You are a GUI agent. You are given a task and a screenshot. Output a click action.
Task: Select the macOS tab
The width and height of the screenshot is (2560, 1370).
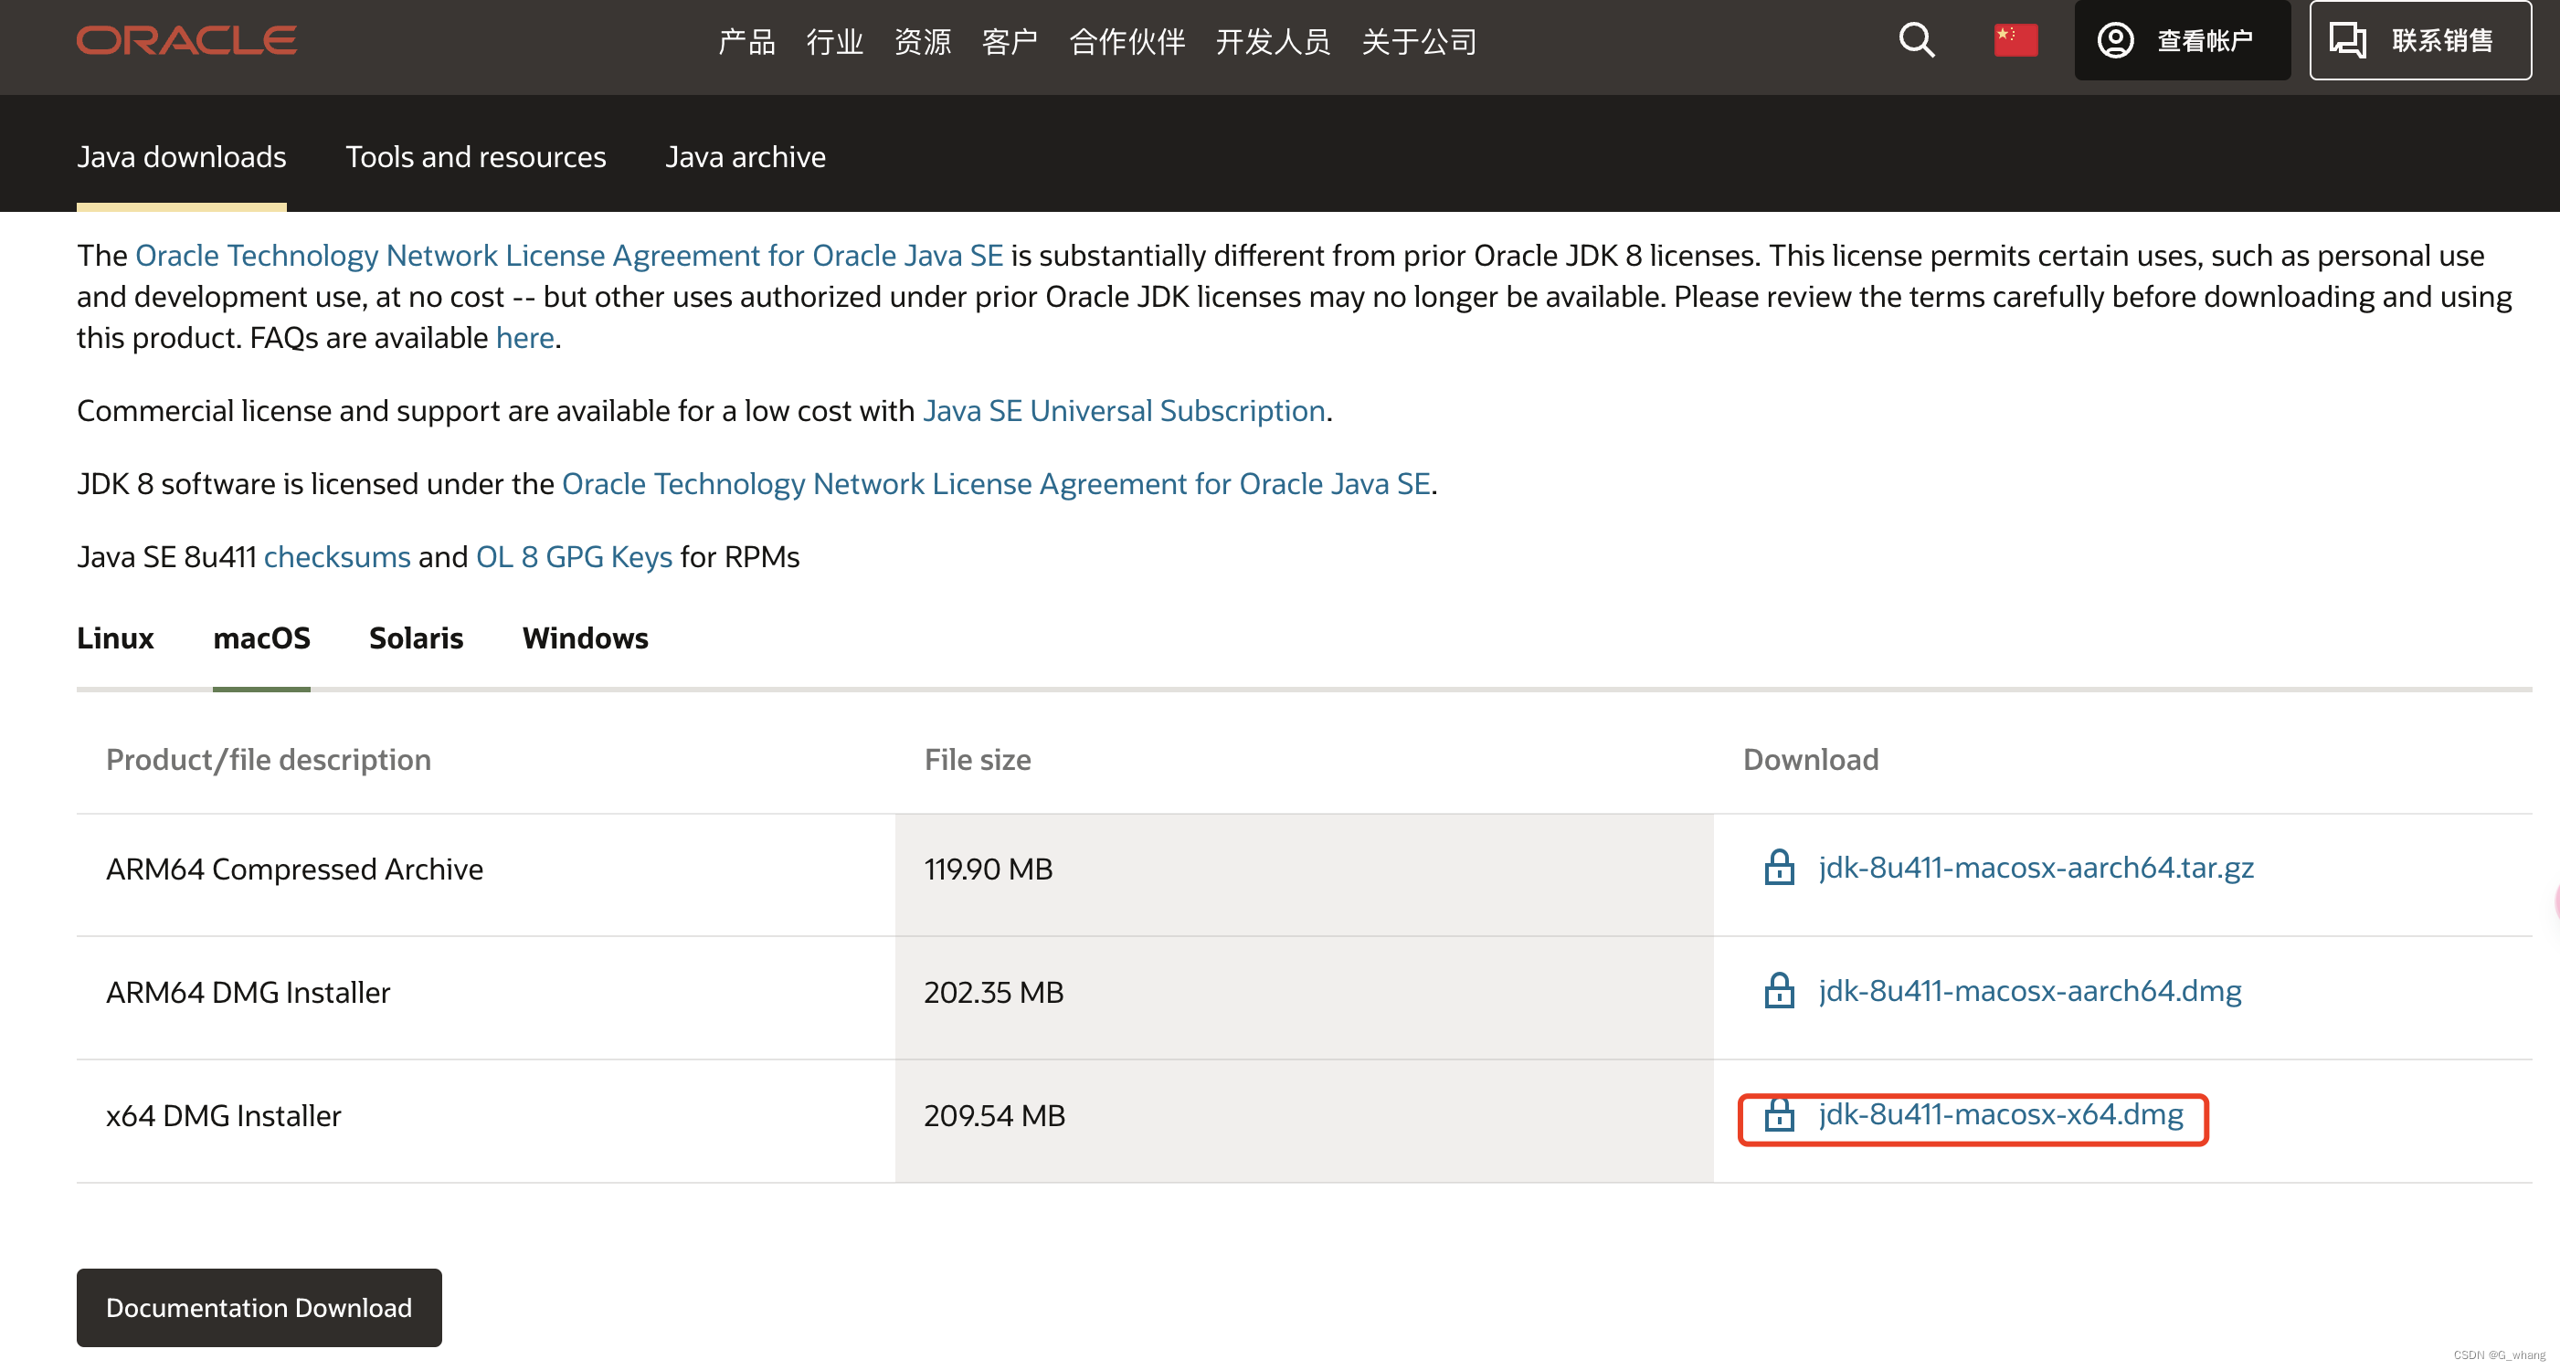(x=260, y=638)
